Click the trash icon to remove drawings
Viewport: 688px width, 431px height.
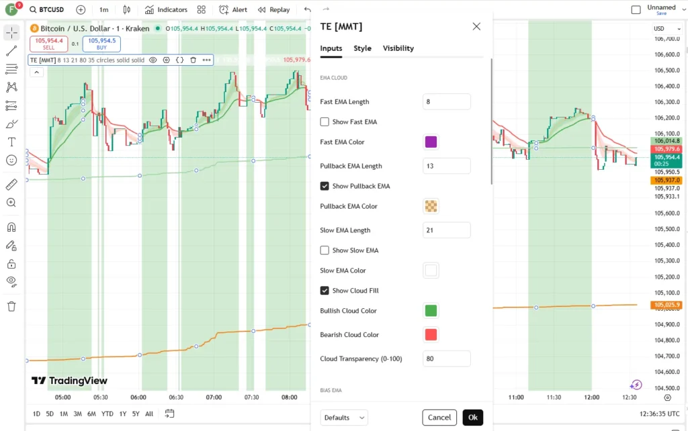click(x=12, y=307)
